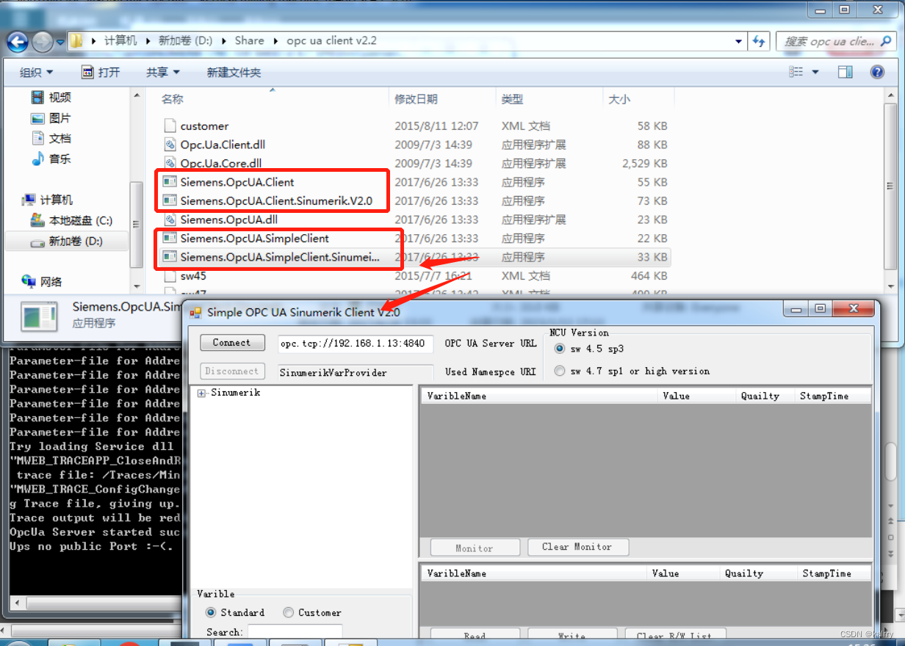Click New Folder (新建文件夹) in toolbar
905x646 pixels.
[234, 72]
